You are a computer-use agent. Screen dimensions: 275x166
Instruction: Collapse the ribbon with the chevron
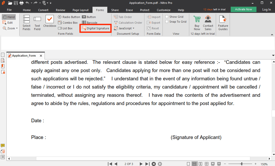(272, 34)
